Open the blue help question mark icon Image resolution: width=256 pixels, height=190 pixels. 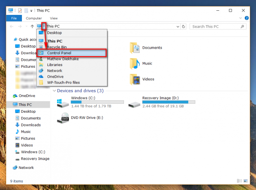pos(247,18)
